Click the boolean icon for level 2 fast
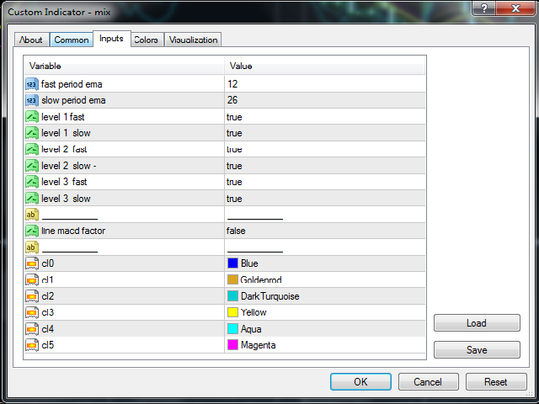This screenshot has width=539, height=404. pos(32,150)
